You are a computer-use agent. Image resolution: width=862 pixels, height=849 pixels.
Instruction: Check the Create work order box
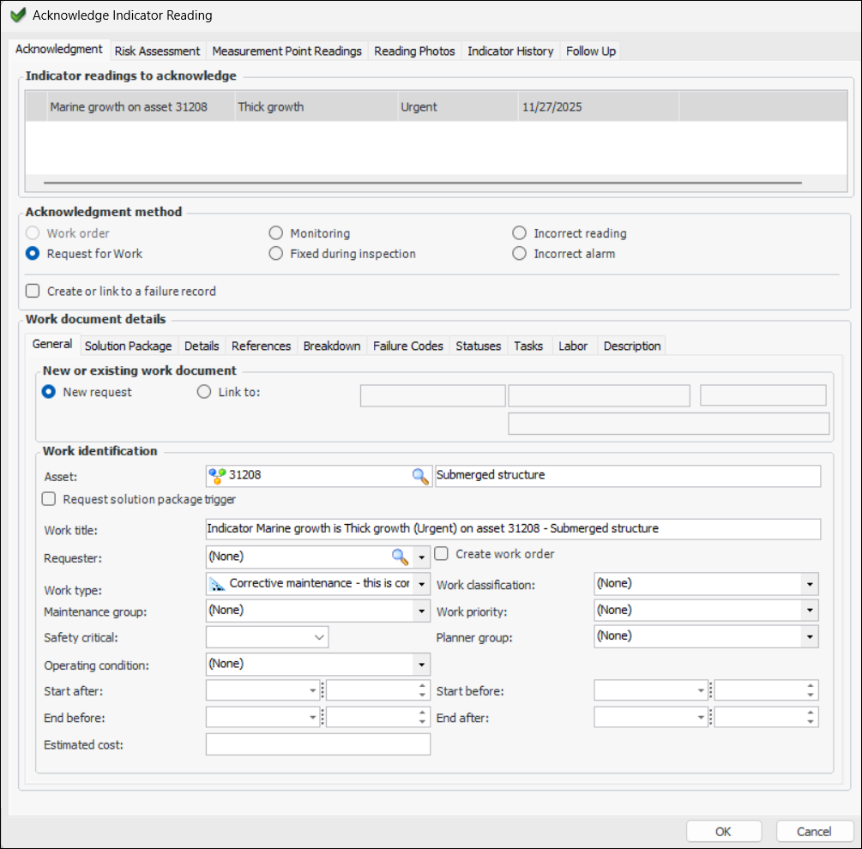443,554
